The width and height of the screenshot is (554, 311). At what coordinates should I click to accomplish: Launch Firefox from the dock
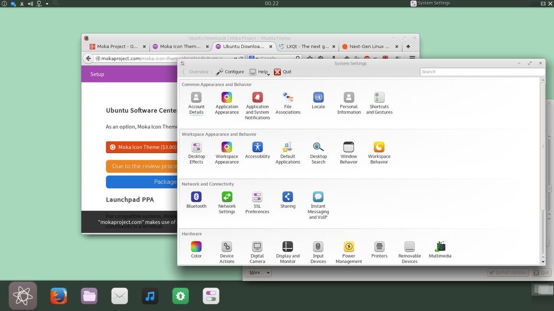[58, 296]
